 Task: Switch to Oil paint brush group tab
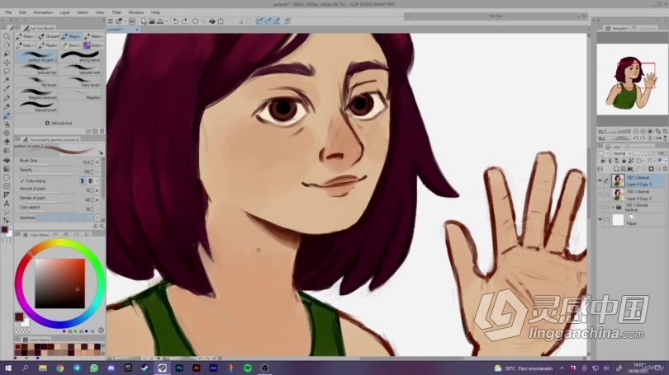[x=49, y=36]
